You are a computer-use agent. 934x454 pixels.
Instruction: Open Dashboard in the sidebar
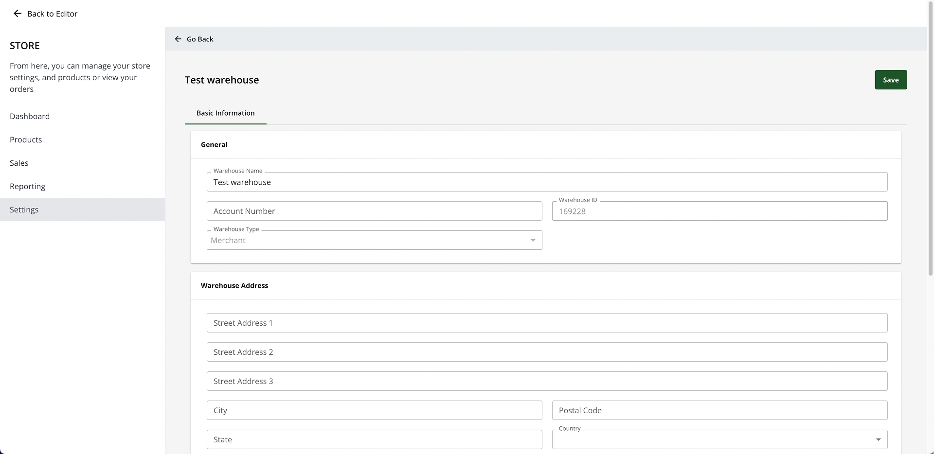(82, 116)
